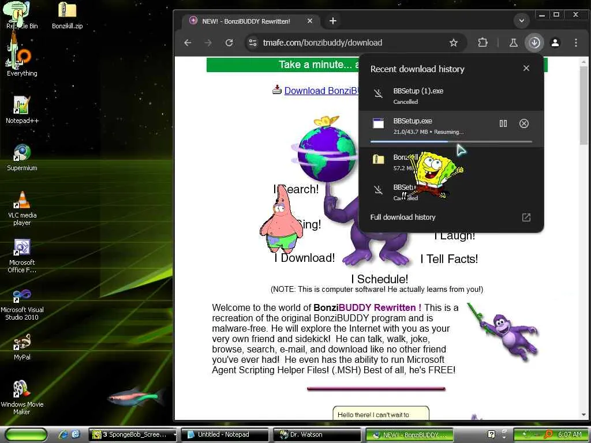Launch Windows Movie Maker shortcut
This screenshot has height=443, width=591.
tap(21, 397)
